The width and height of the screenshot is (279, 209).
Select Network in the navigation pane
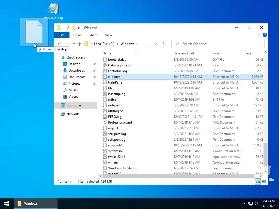tap(72, 114)
